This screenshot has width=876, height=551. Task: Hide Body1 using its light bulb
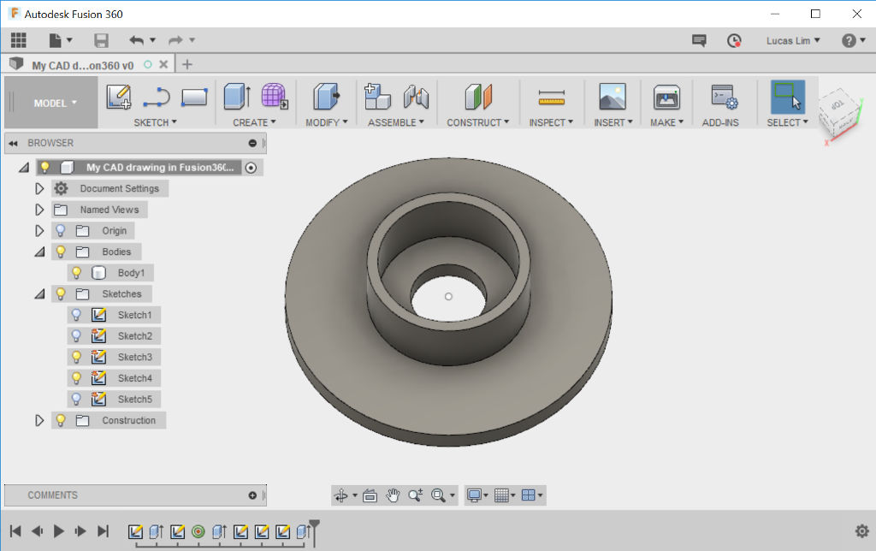76,273
